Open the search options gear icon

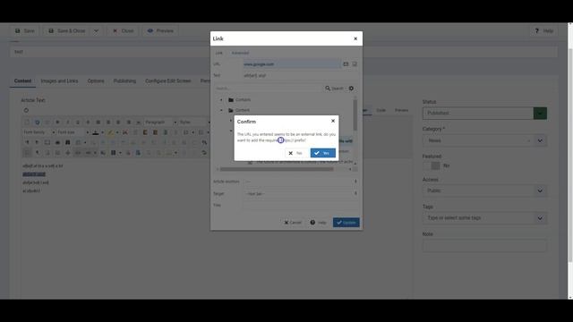pyautogui.click(x=351, y=89)
